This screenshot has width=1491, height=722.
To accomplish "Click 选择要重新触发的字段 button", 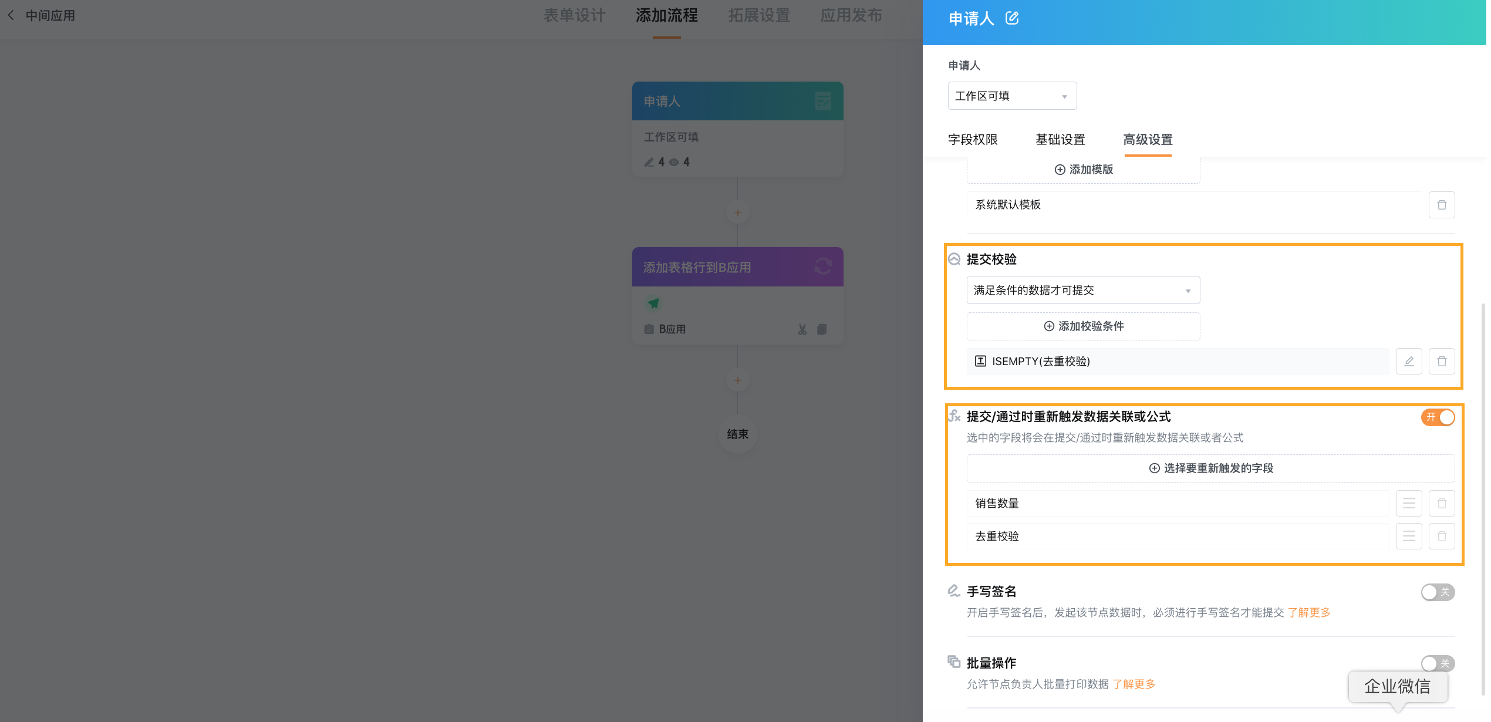I will point(1211,468).
